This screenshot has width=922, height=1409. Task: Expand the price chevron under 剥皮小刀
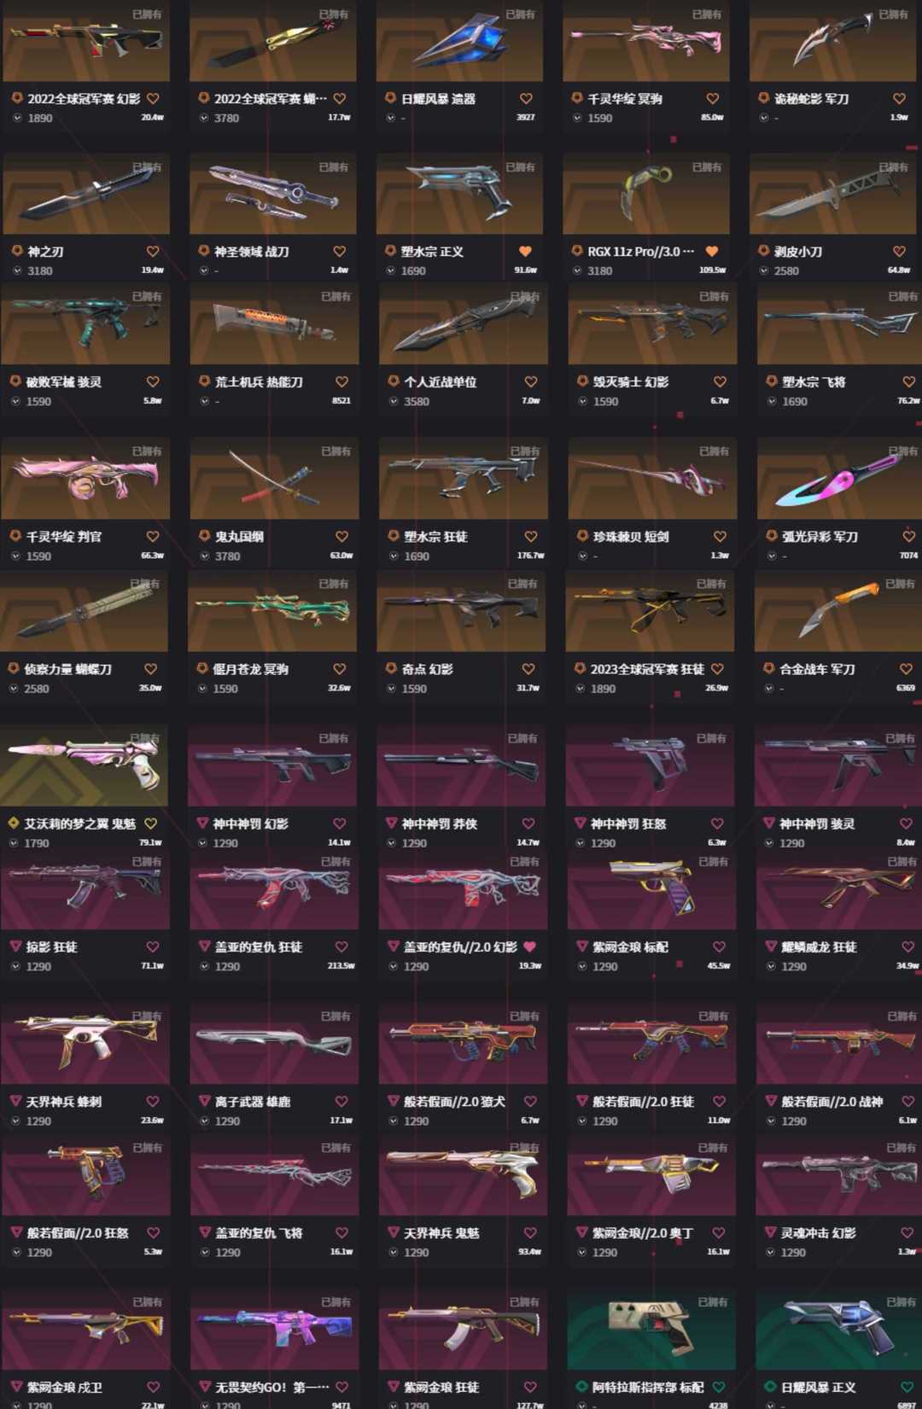pyautogui.click(x=764, y=271)
